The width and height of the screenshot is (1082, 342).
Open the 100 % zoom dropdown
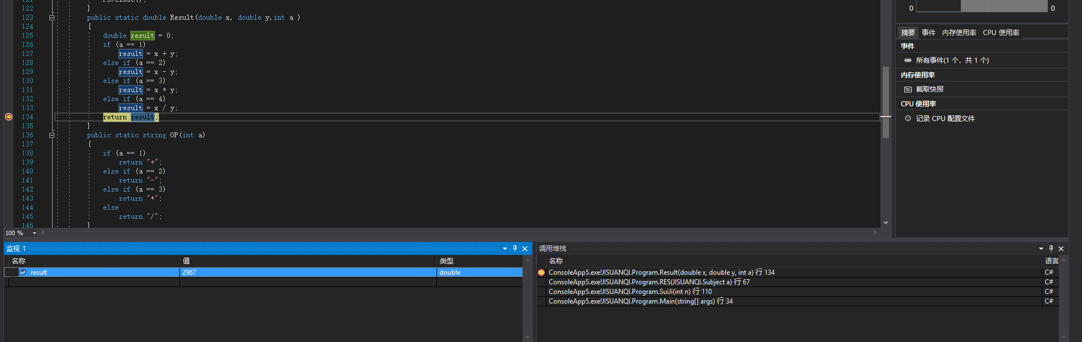coord(35,233)
